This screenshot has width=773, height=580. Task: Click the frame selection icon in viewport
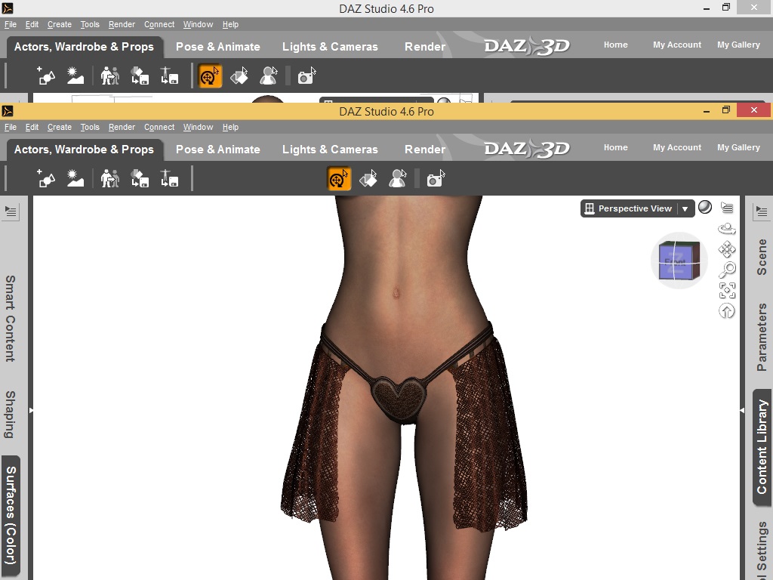(727, 291)
